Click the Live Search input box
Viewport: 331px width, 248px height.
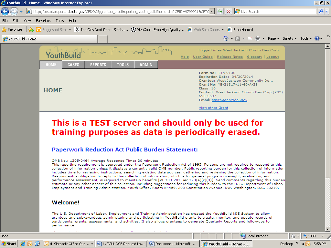coord(275,11)
